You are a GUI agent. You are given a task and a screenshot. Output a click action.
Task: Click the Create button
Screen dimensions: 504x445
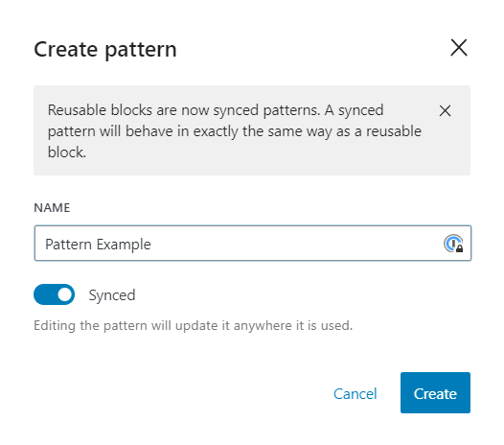click(435, 392)
